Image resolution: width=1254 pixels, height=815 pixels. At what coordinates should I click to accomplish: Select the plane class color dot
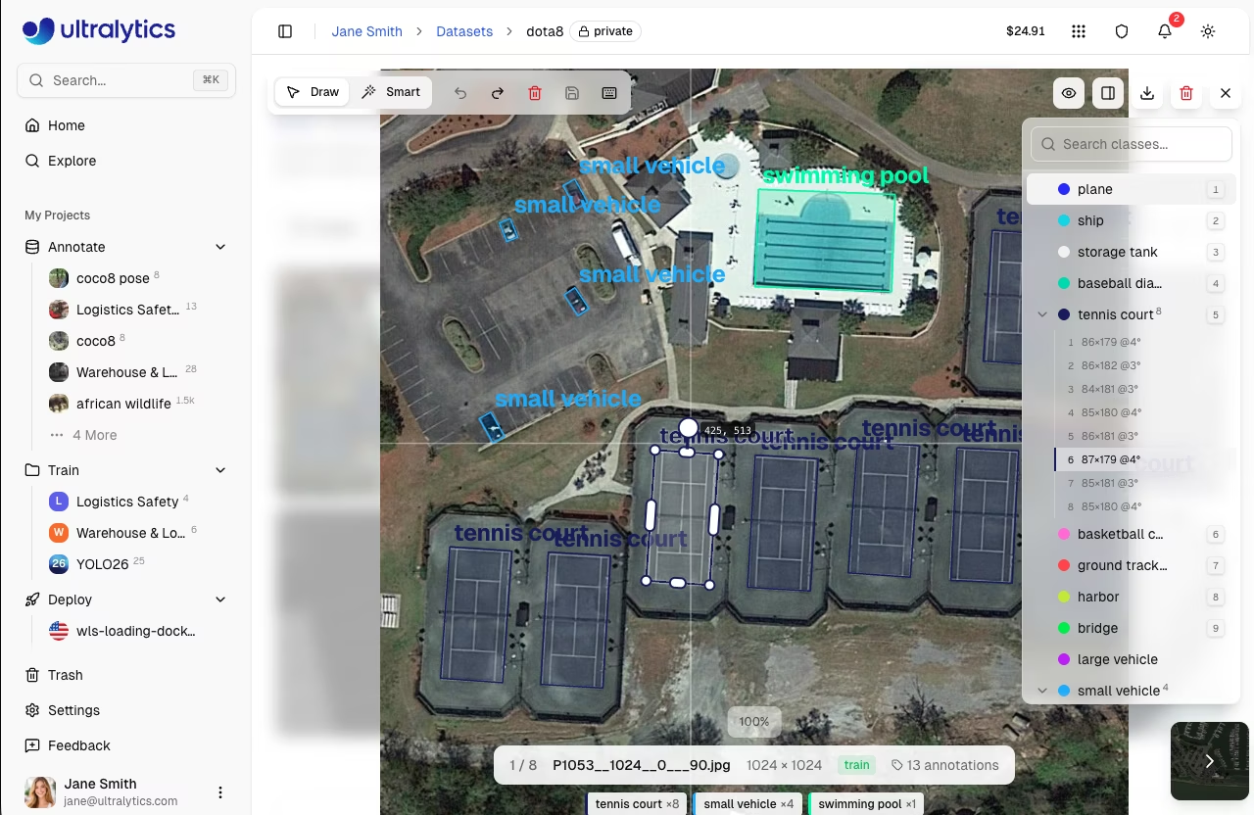tap(1064, 189)
